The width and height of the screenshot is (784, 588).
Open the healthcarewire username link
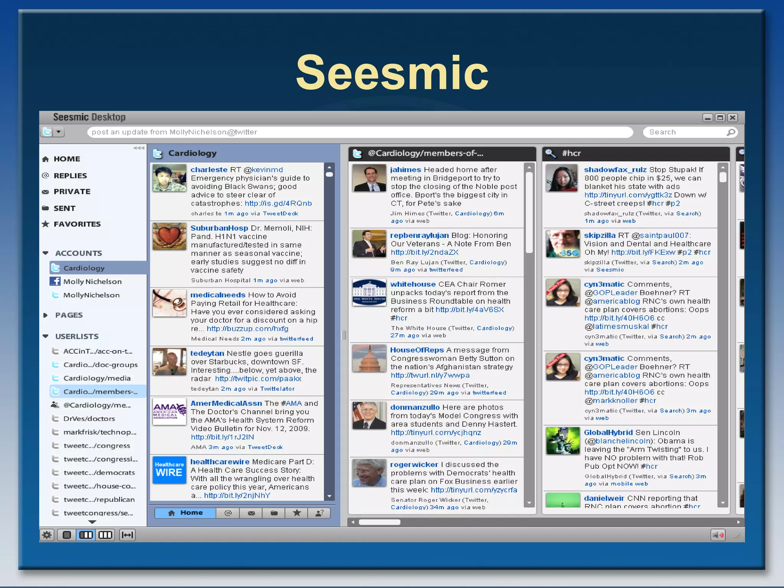coord(220,462)
